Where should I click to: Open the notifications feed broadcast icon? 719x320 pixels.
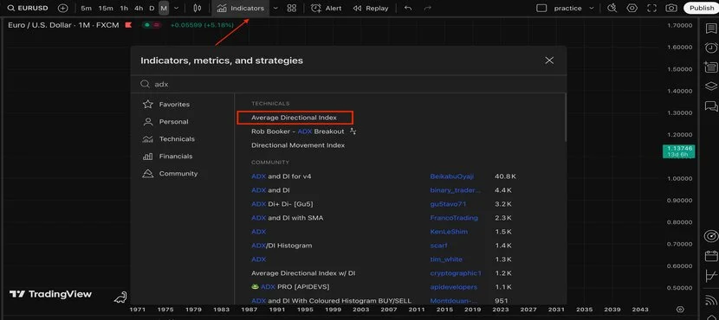[x=710, y=300]
